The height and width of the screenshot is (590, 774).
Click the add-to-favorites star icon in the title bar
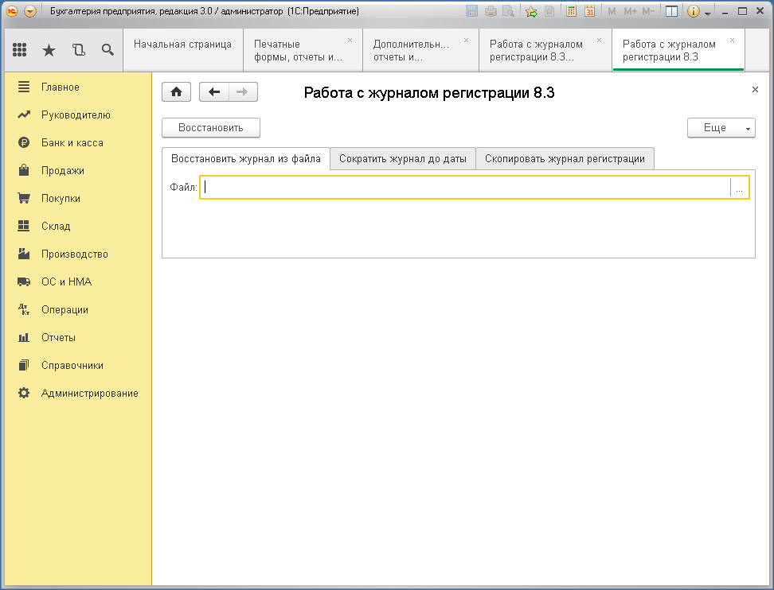point(549,11)
